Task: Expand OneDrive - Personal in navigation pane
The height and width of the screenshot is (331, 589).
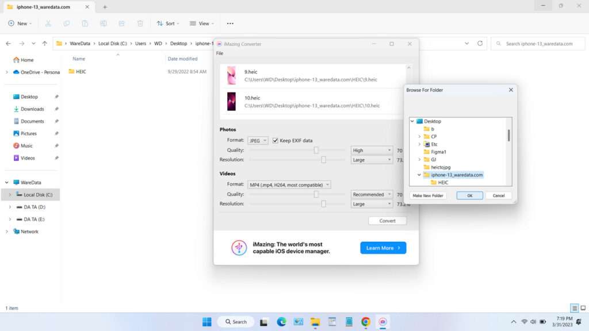Action: pyautogui.click(x=7, y=72)
